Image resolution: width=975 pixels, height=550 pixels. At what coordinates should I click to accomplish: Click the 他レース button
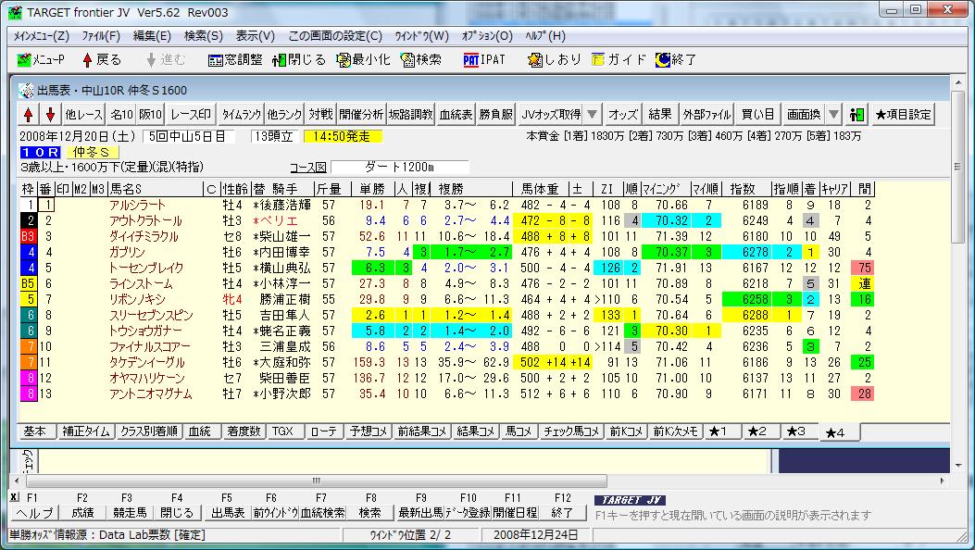click(83, 114)
